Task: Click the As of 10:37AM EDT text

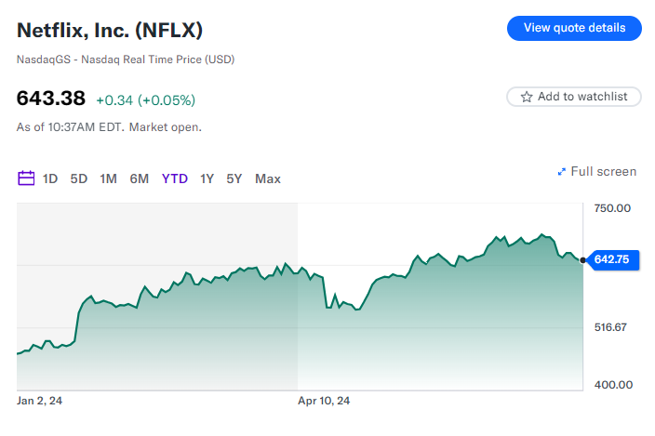Action: [109, 126]
